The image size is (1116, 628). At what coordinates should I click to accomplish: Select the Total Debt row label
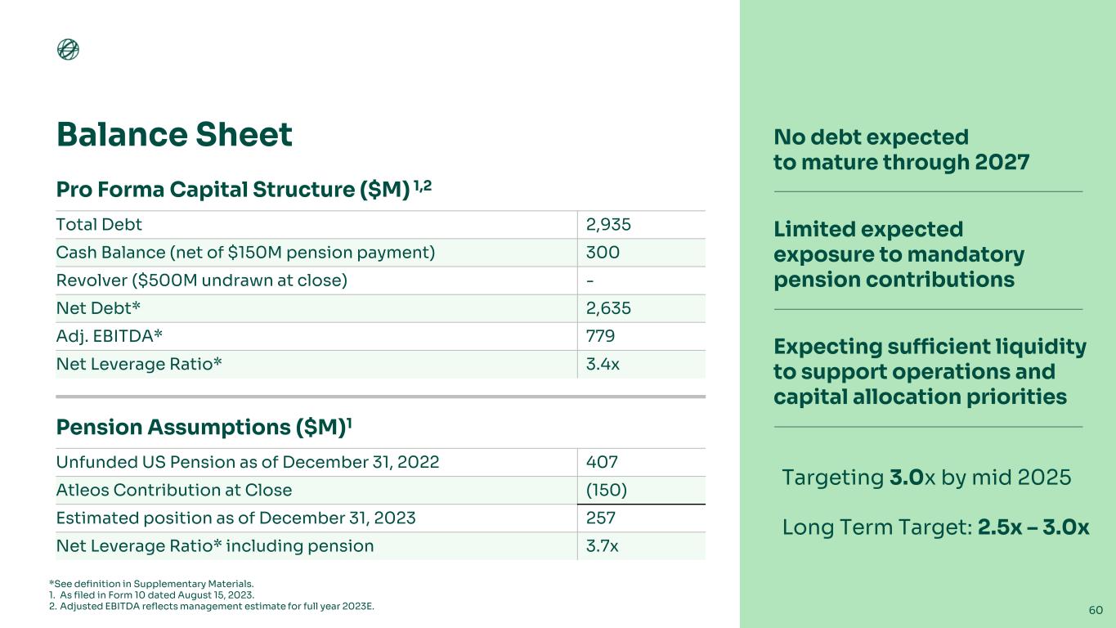click(x=100, y=224)
